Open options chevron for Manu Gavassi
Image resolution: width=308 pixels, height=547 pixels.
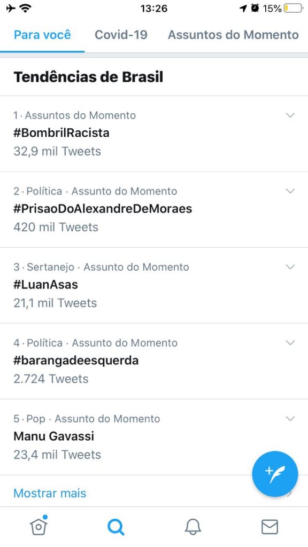[290, 418]
